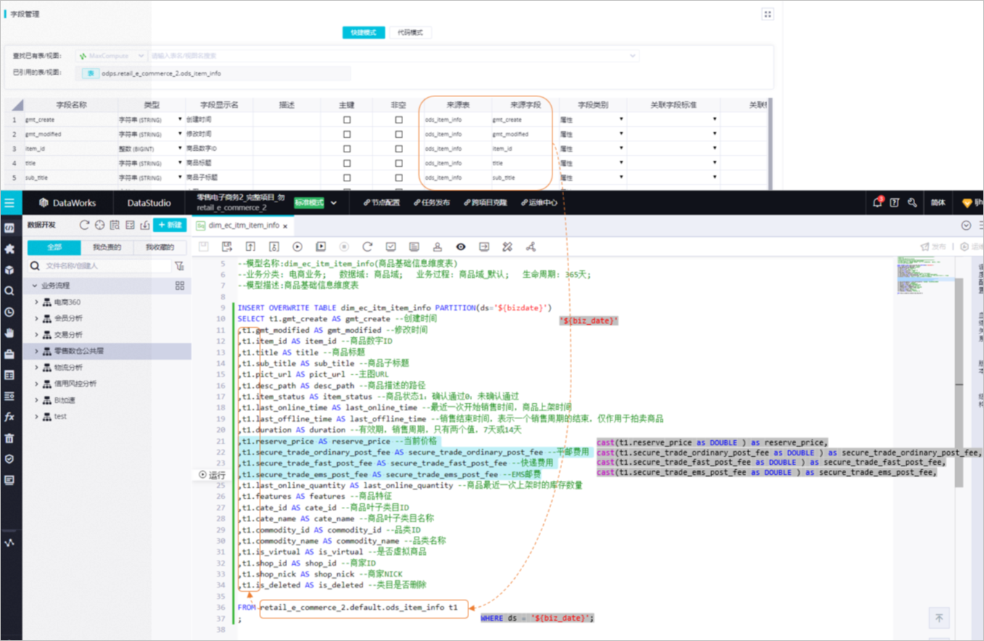The width and height of the screenshot is (984, 641).
Task: Tick 非空 checkbox for gmt_create row
Action: 399,120
